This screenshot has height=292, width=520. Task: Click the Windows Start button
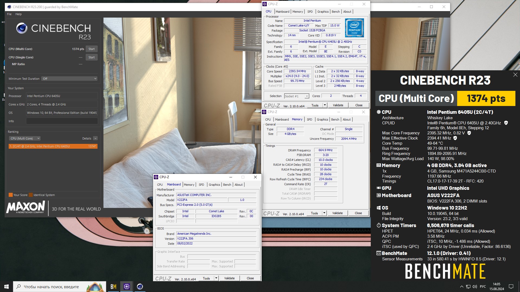6,287
